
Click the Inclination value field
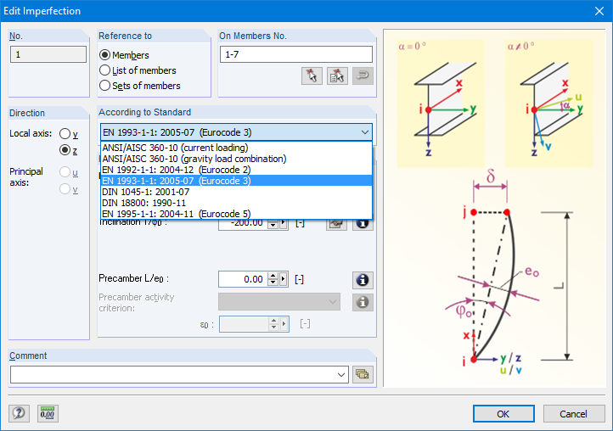(243, 224)
